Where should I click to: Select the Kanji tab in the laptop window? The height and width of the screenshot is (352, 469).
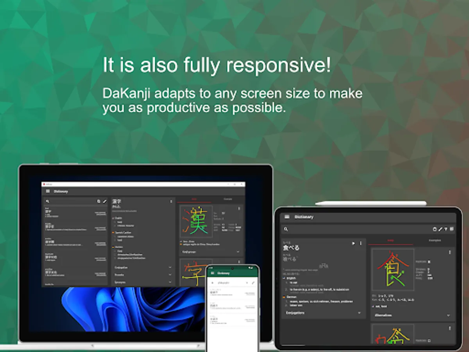[x=194, y=199]
